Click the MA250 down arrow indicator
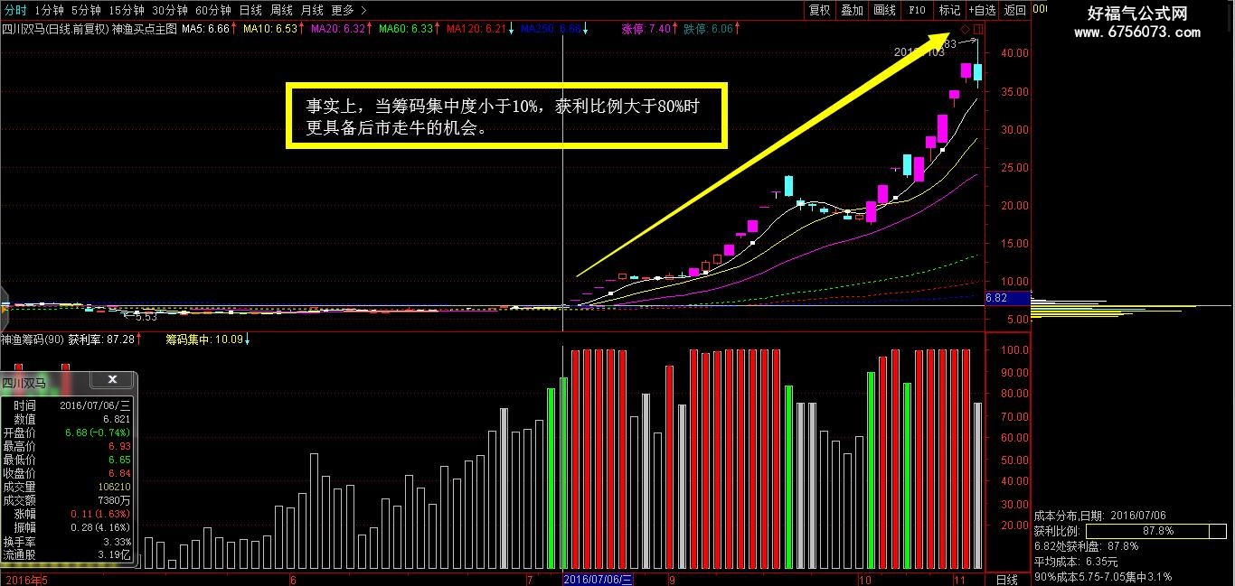This screenshot has height=586, width=1235. 585,29
